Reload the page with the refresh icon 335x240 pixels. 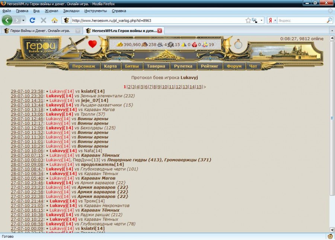[x=32, y=20]
